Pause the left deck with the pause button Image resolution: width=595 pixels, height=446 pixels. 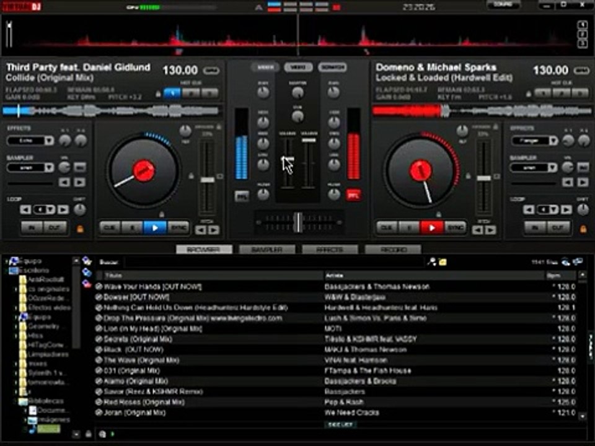(132, 228)
